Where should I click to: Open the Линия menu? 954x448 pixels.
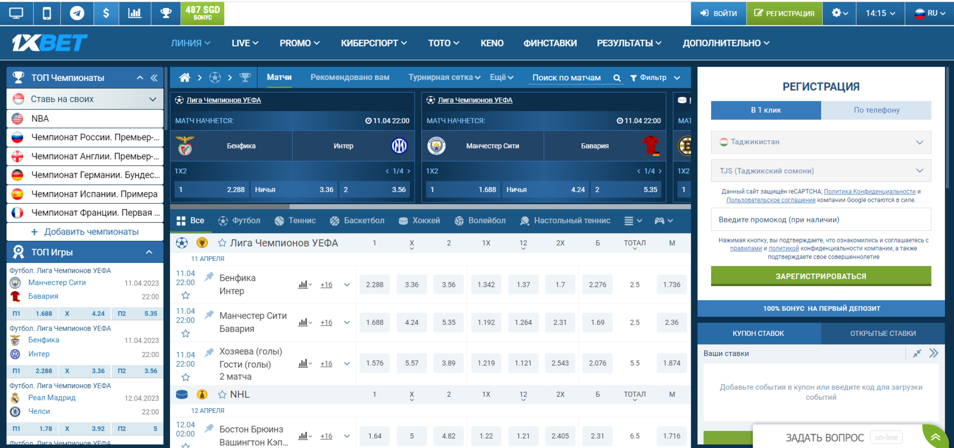coord(190,43)
